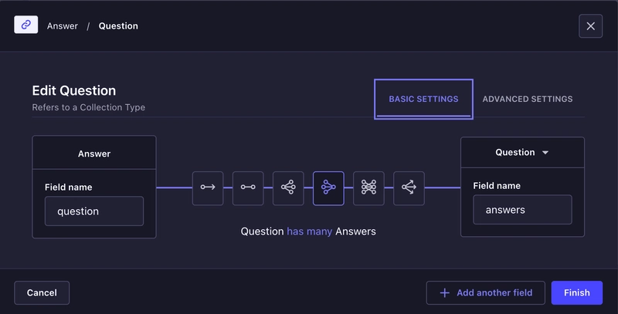
Task: Click the Answer breadcrumb in header
Action: tap(63, 26)
